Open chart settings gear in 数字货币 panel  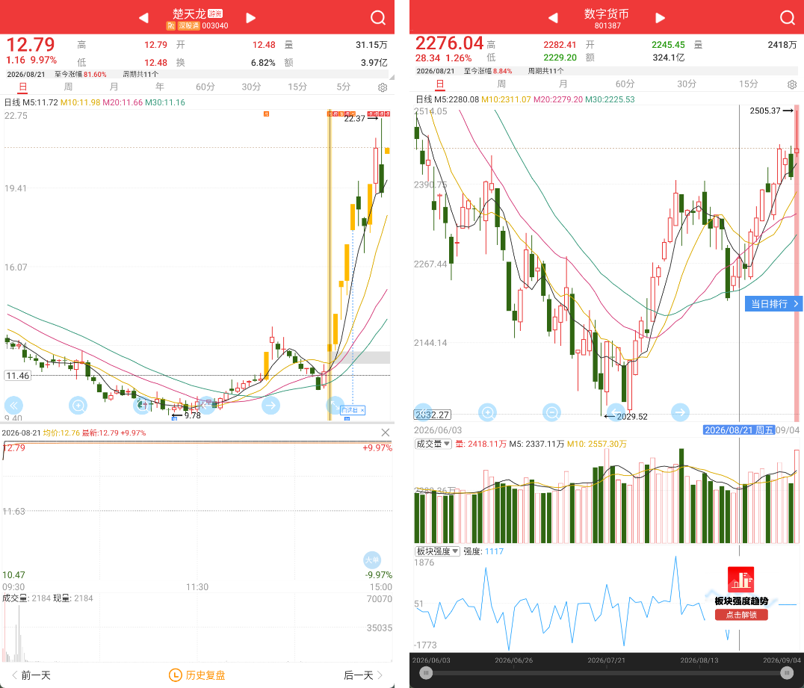[792, 84]
